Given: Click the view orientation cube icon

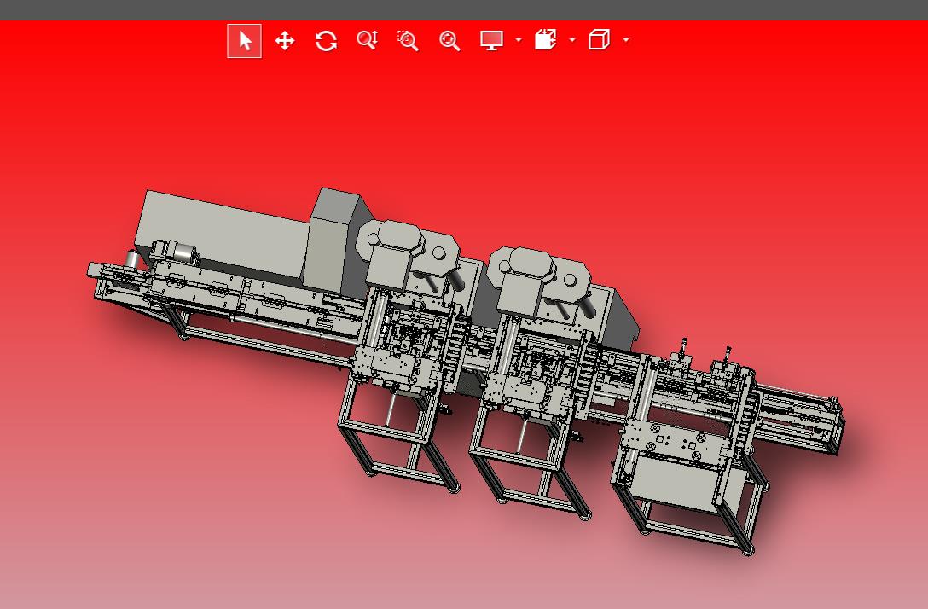Looking at the screenshot, I should [545, 40].
